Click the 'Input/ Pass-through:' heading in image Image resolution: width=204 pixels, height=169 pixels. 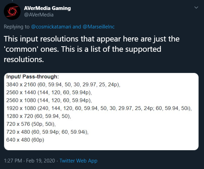point(33,77)
